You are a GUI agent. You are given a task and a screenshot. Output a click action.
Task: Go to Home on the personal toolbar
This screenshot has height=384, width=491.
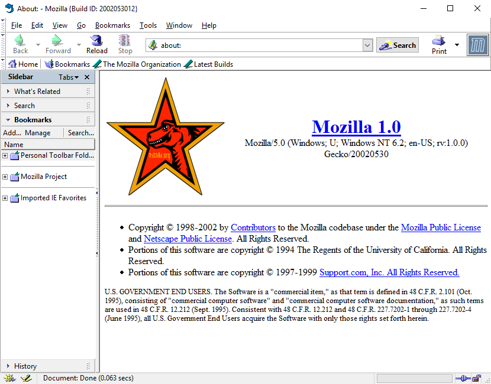point(23,64)
